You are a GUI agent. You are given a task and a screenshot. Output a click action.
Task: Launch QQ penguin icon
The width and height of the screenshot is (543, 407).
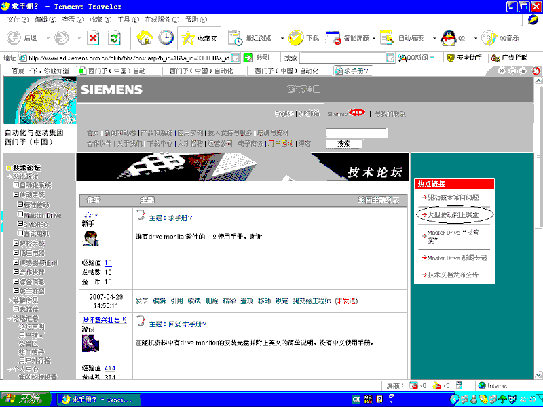[x=449, y=38]
